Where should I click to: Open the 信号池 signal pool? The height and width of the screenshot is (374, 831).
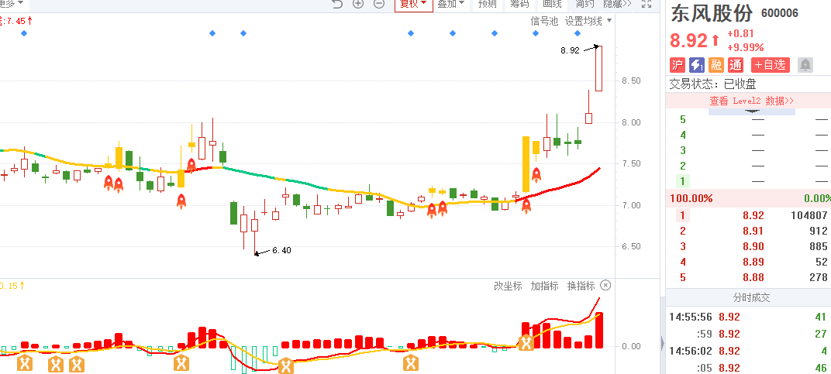click(x=545, y=21)
